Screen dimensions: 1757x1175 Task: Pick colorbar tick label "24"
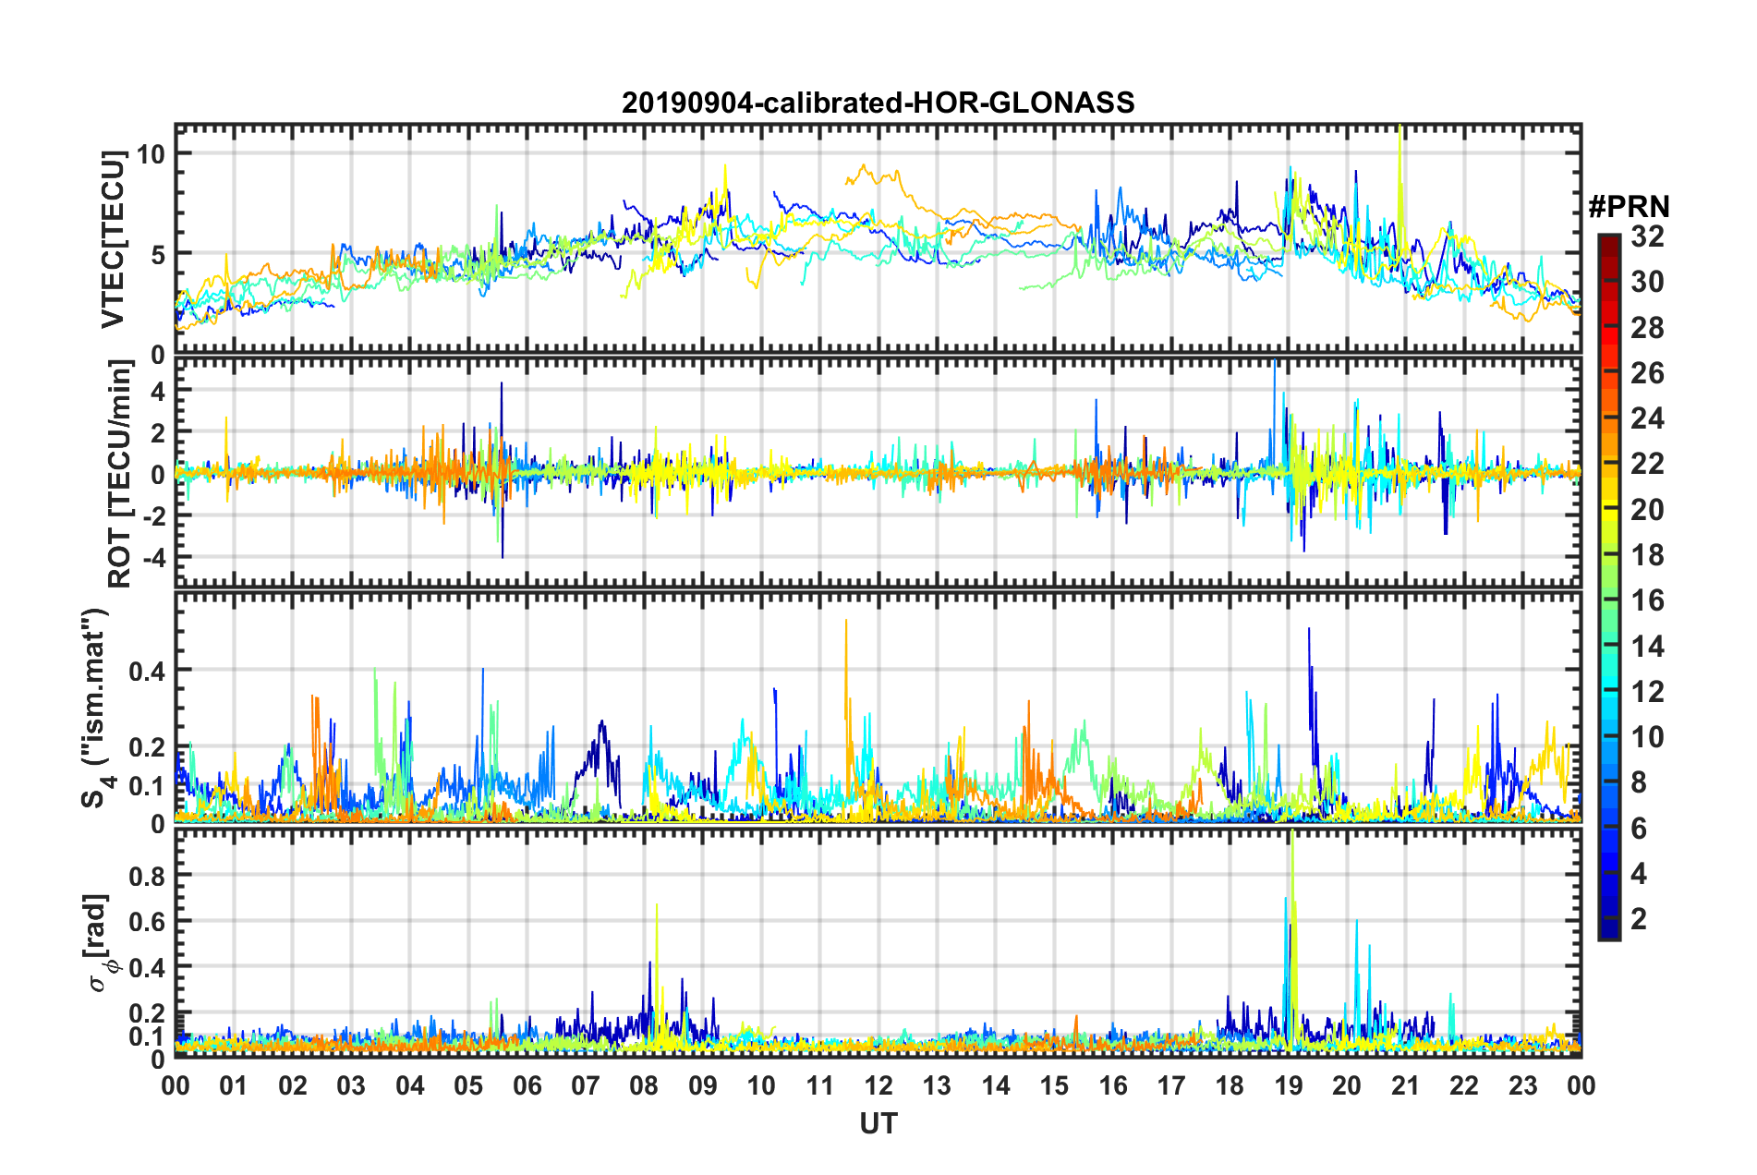[x=1647, y=418]
